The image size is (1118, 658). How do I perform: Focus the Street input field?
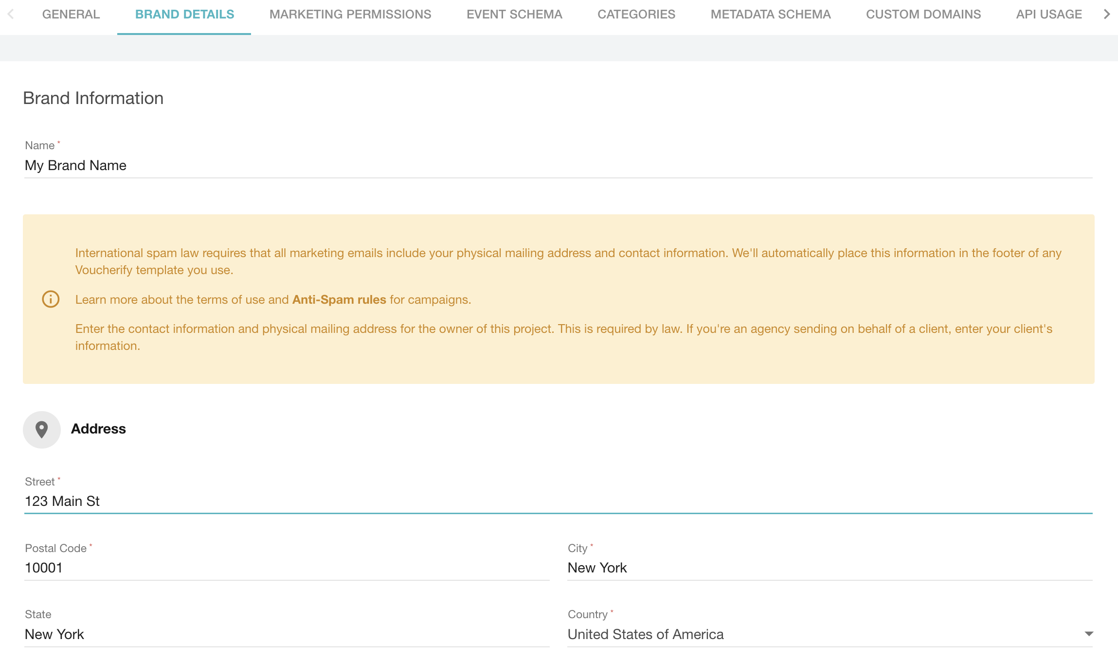point(558,502)
